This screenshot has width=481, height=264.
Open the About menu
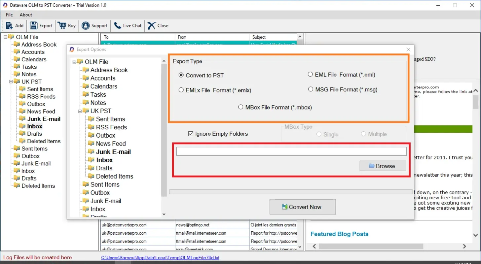coord(25,15)
